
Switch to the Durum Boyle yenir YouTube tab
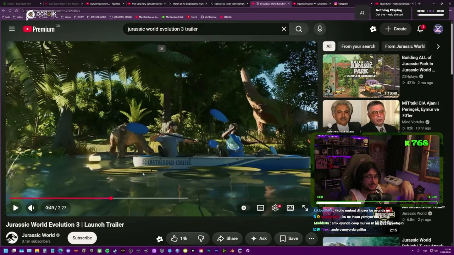(x=105, y=4)
